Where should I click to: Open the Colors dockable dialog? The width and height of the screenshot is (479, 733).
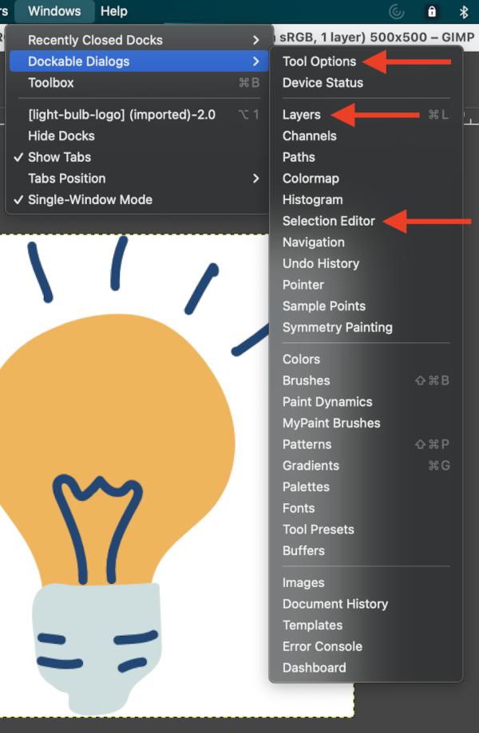tap(301, 360)
